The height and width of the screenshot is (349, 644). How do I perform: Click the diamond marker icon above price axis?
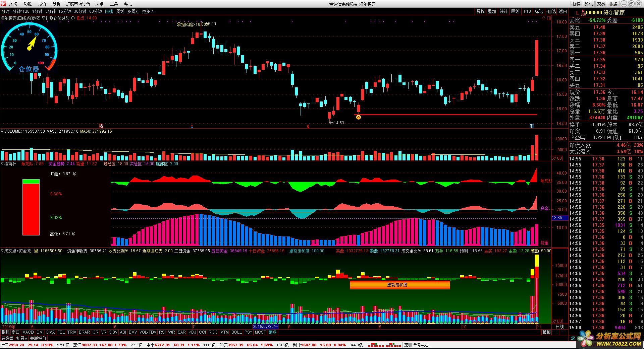pyautogui.click(x=544, y=18)
